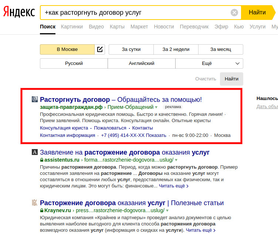Open the Консультация юриста sitelink
This screenshot has height=238, width=278.
[64, 128]
